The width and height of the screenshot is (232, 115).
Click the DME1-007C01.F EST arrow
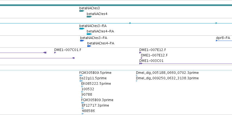(x=55, y=53)
